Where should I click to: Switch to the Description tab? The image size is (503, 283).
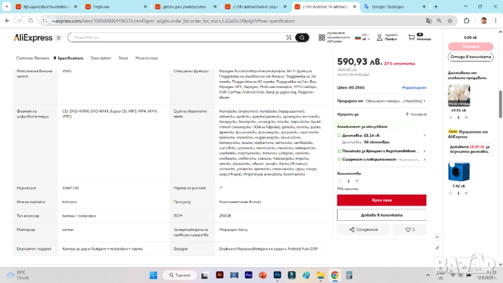pos(101,58)
